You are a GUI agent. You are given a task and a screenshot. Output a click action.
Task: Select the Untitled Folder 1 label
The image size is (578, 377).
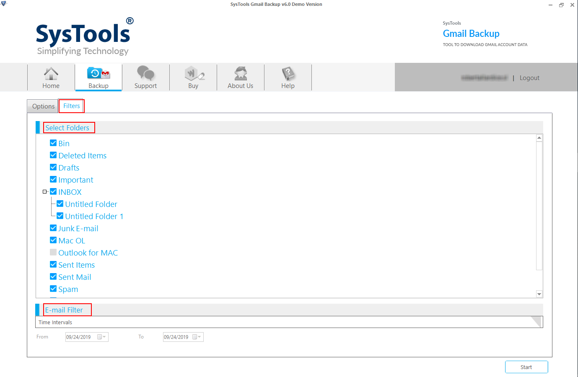pos(94,216)
